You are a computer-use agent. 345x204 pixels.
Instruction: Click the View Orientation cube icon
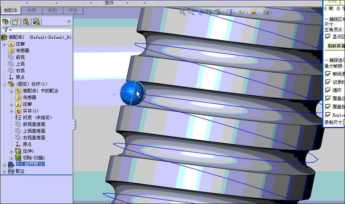pyautogui.click(x=217, y=12)
